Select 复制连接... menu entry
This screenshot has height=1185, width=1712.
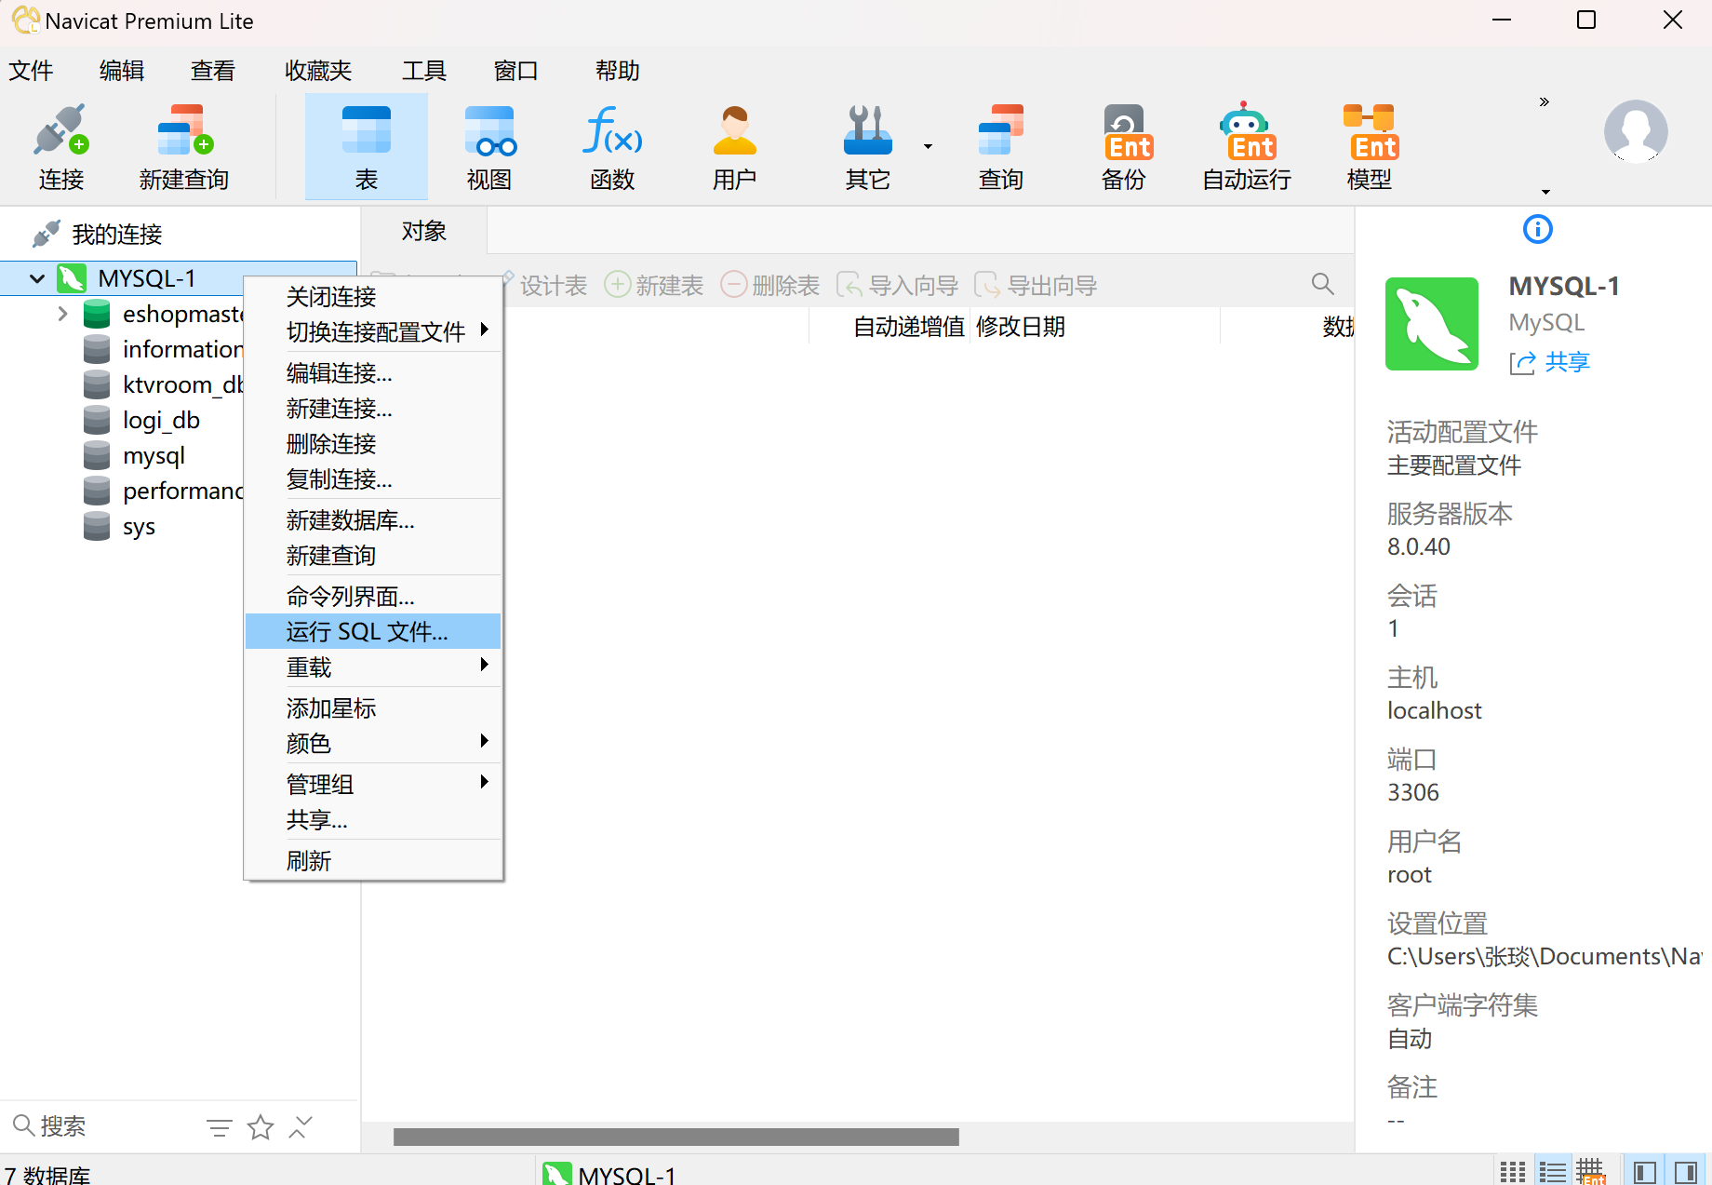click(x=373, y=478)
